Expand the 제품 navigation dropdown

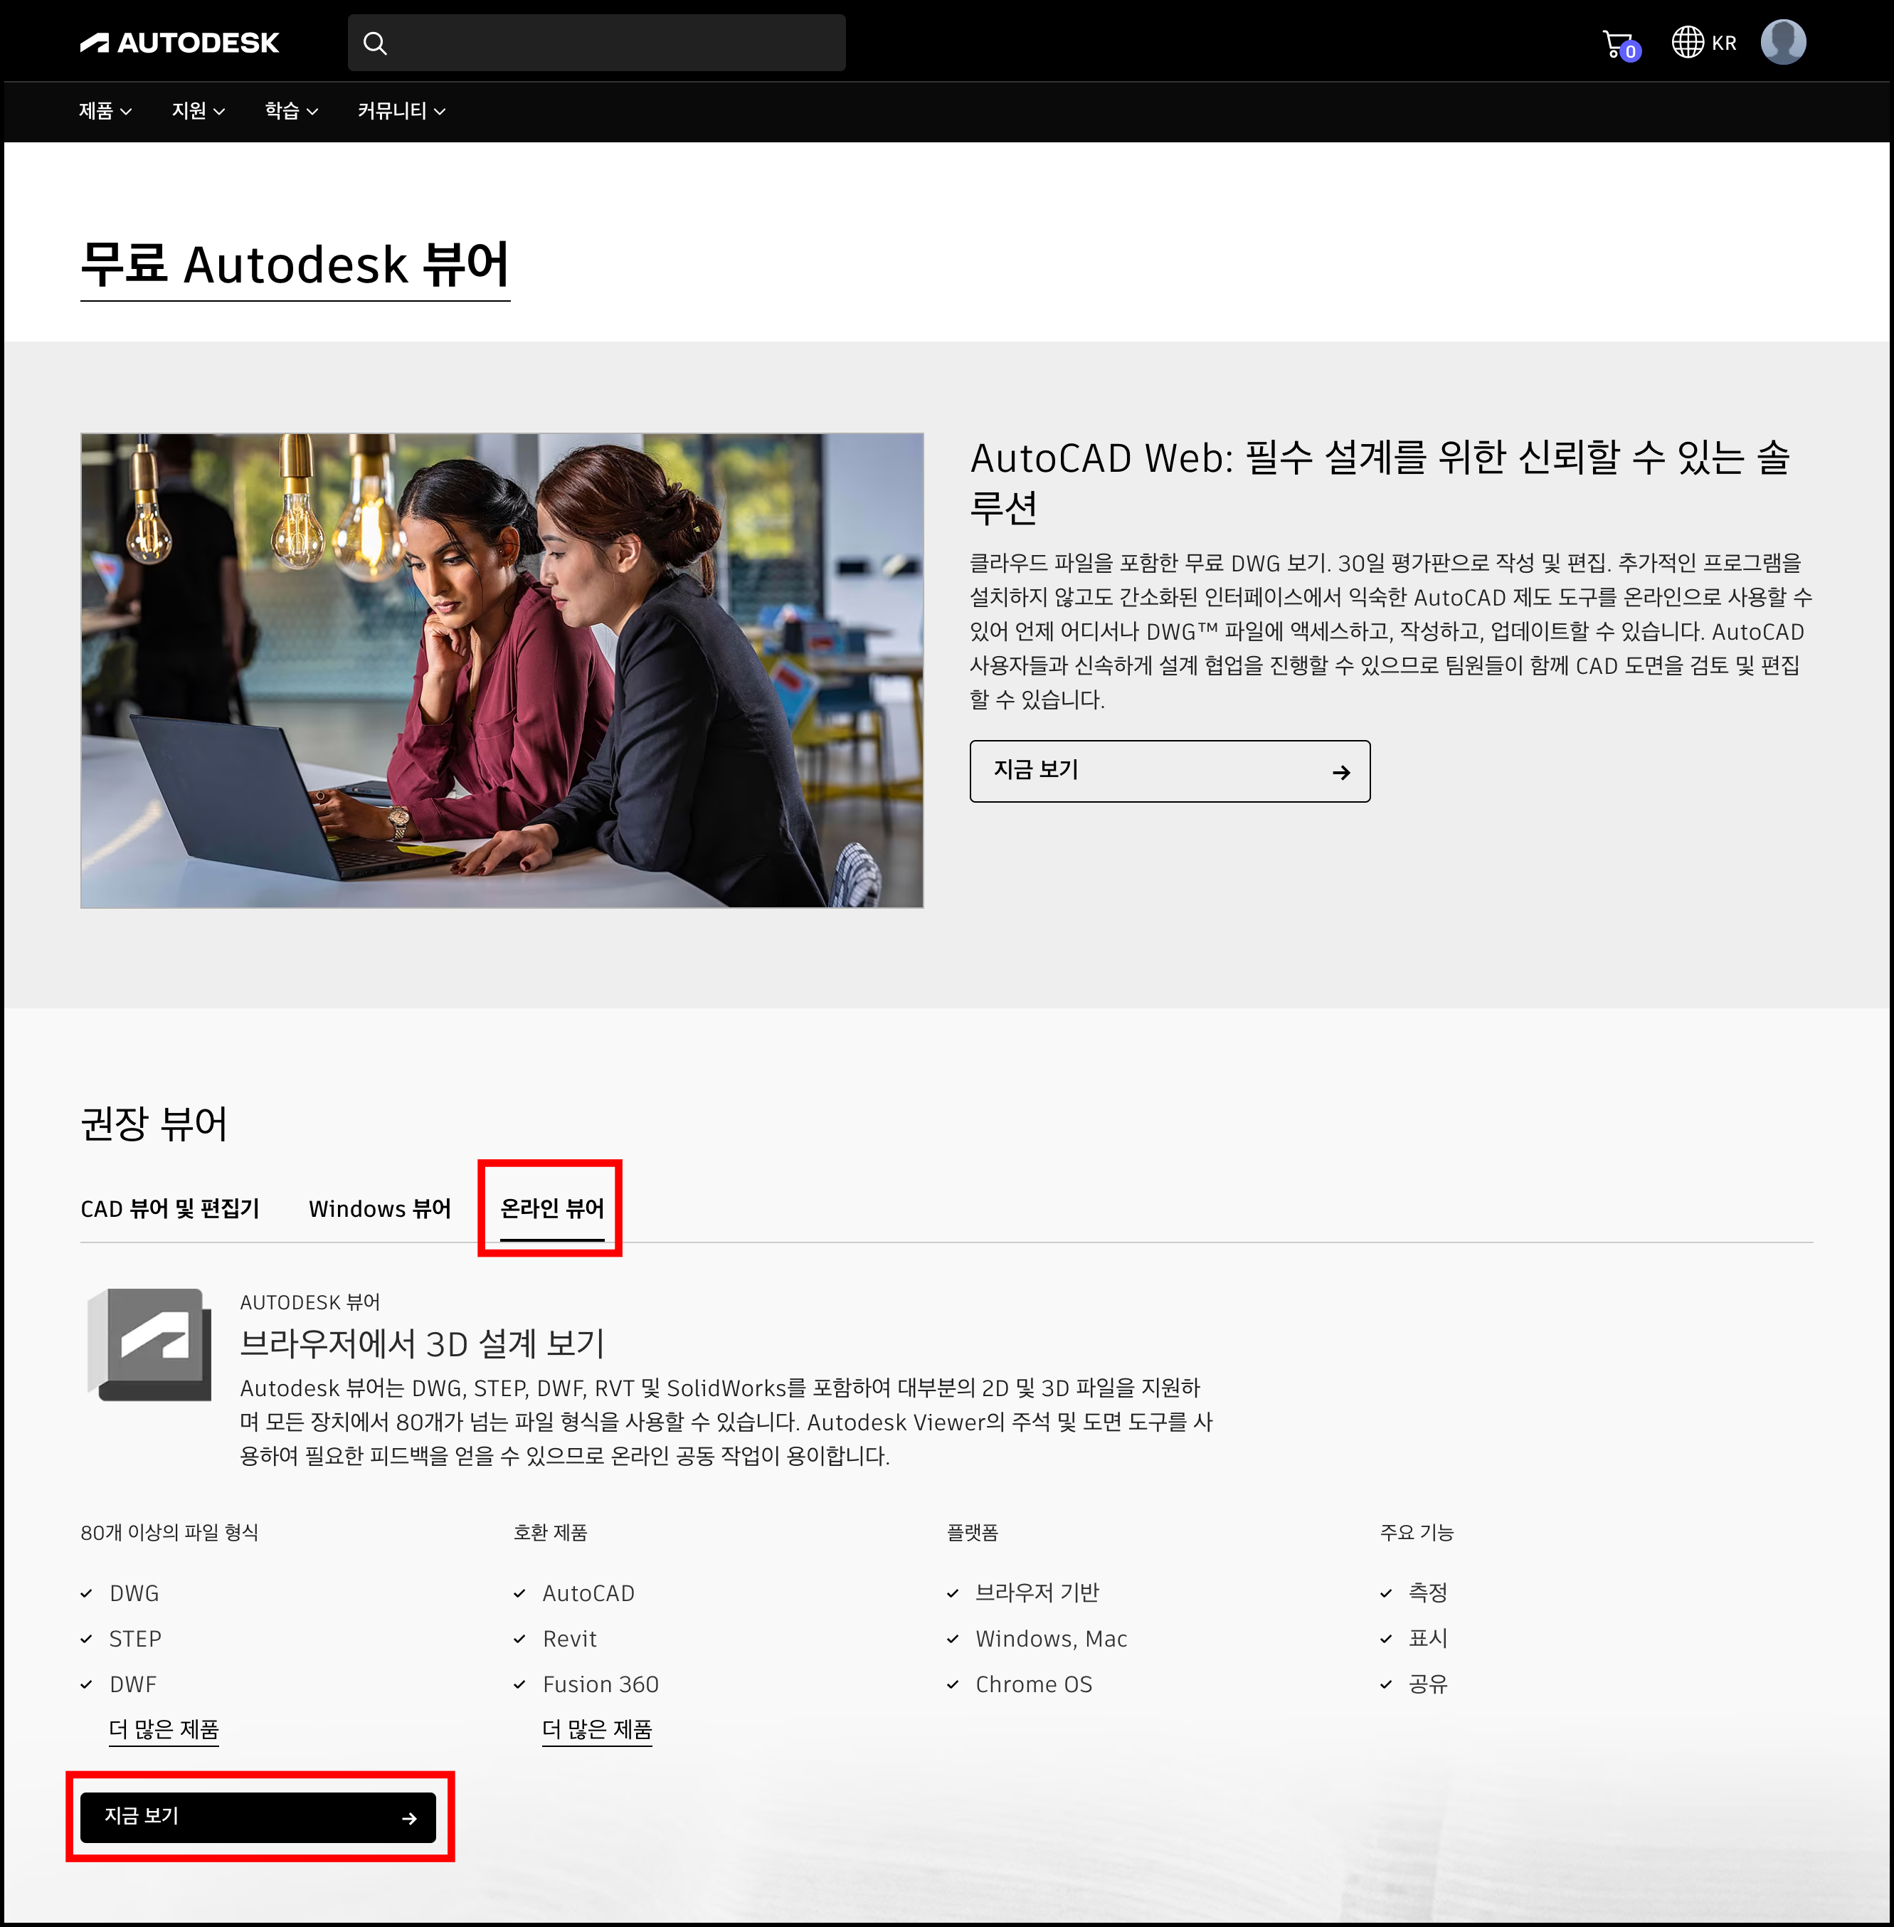(x=105, y=112)
